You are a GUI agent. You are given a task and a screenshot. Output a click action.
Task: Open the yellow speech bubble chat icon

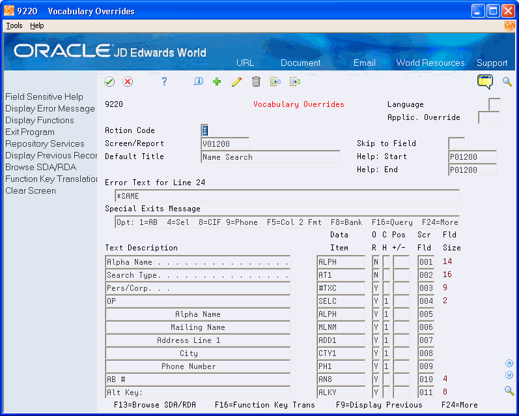(x=485, y=82)
